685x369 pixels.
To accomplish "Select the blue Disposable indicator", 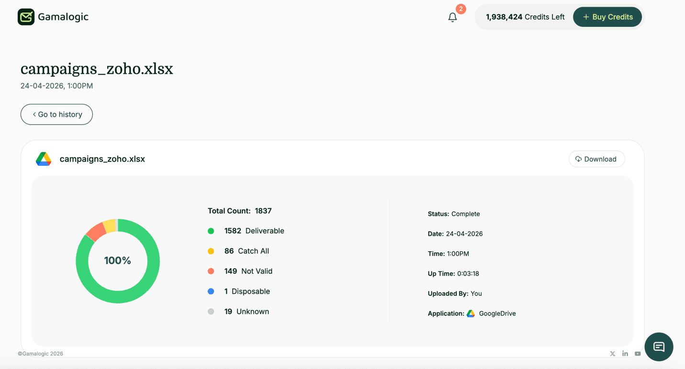I will tap(211, 291).
